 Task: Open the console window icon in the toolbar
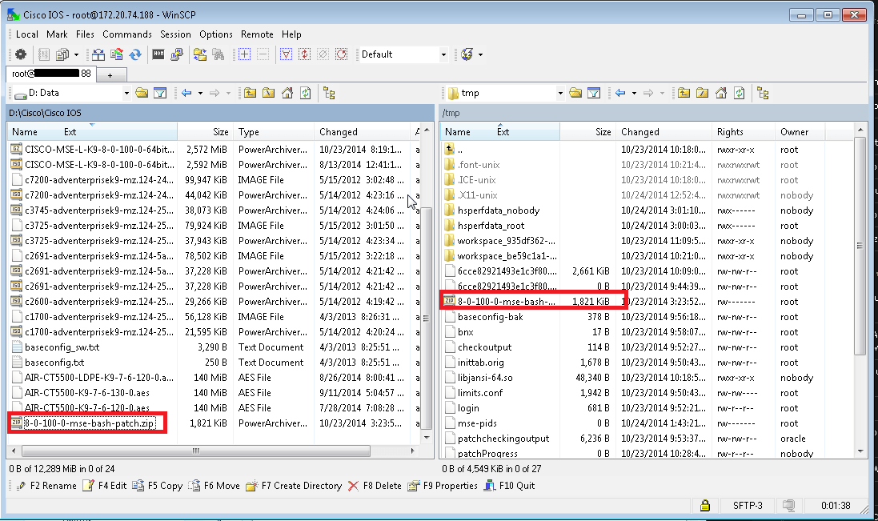click(x=158, y=54)
